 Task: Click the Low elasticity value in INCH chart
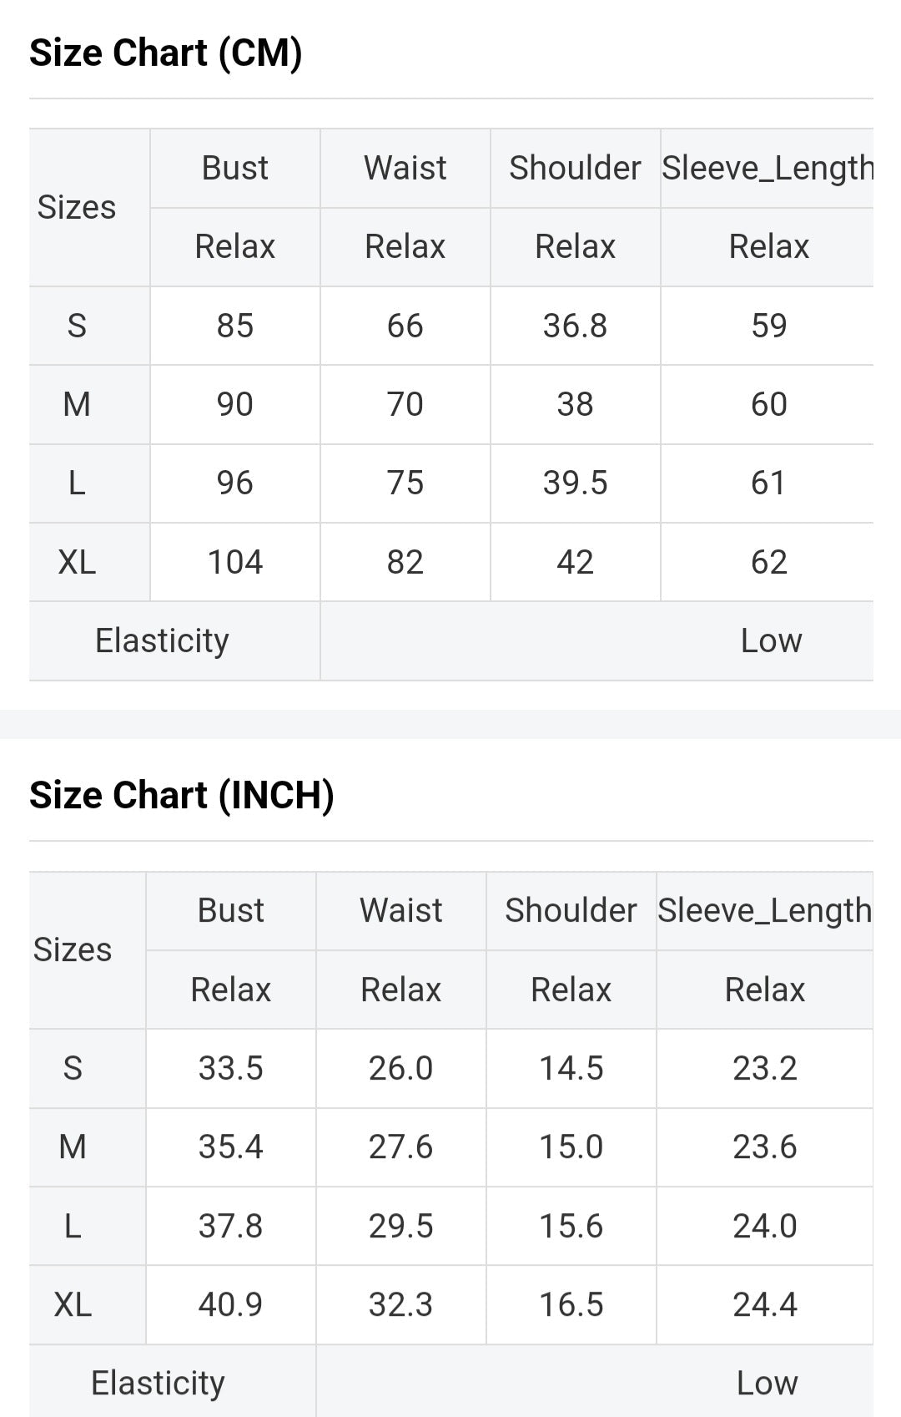767,1383
